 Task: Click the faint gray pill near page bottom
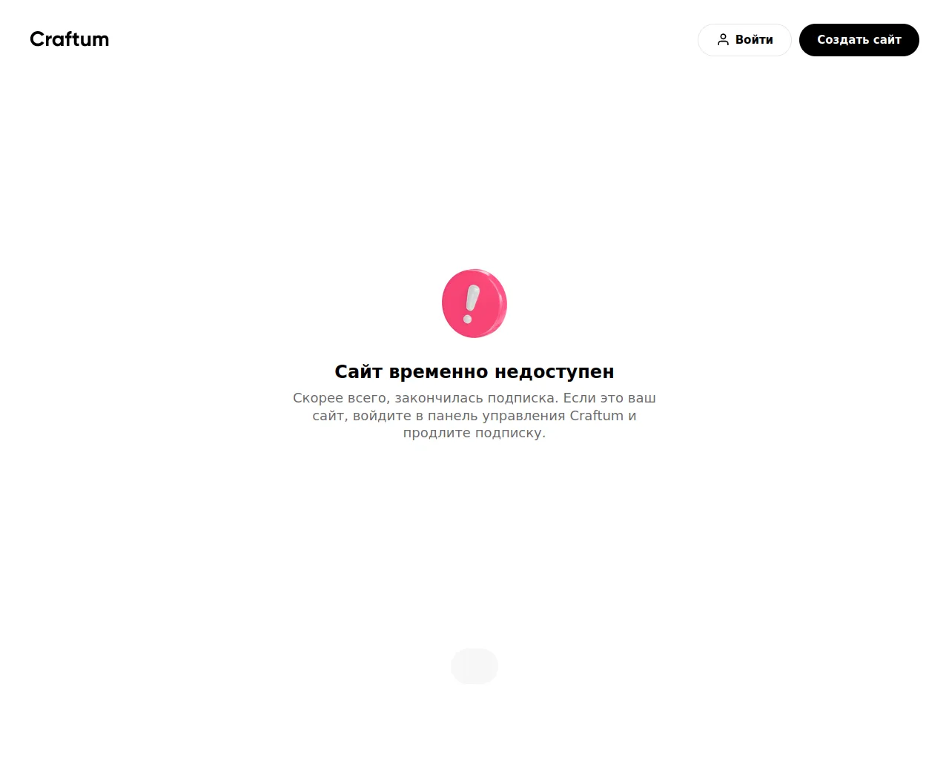[474, 666]
